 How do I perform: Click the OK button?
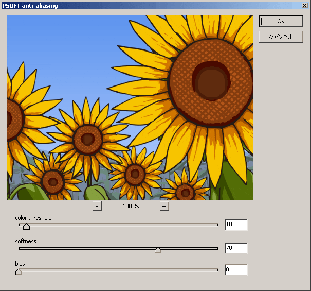coord(281,21)
